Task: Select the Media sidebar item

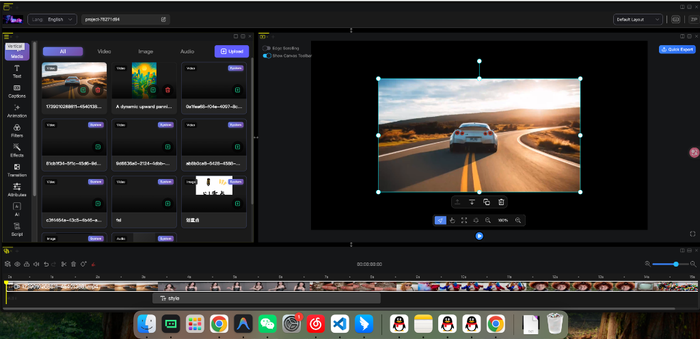Action: [x=17, y=52]
